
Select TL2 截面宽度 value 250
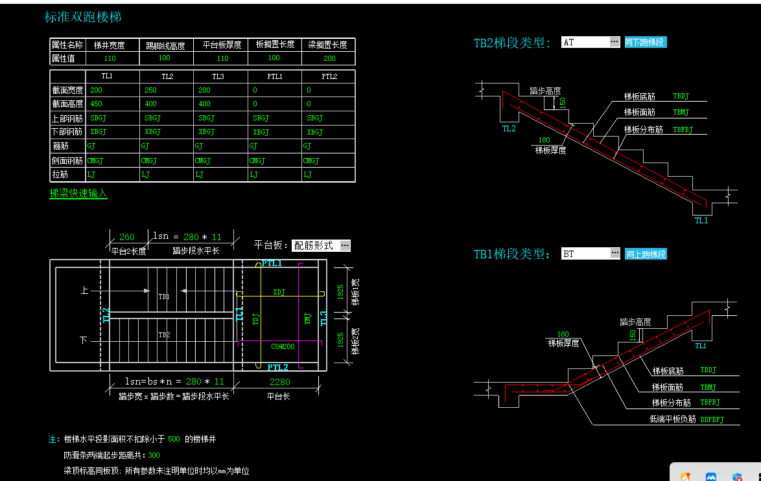150,90
